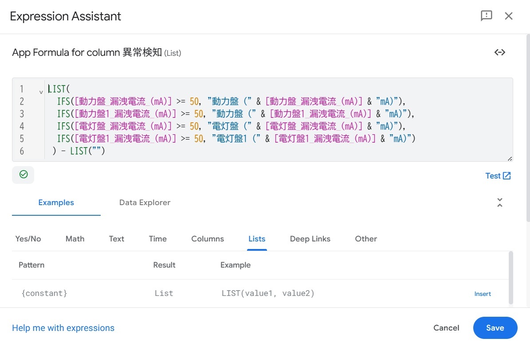Insert the LIST constant example
530x346 pixels.
483,294
